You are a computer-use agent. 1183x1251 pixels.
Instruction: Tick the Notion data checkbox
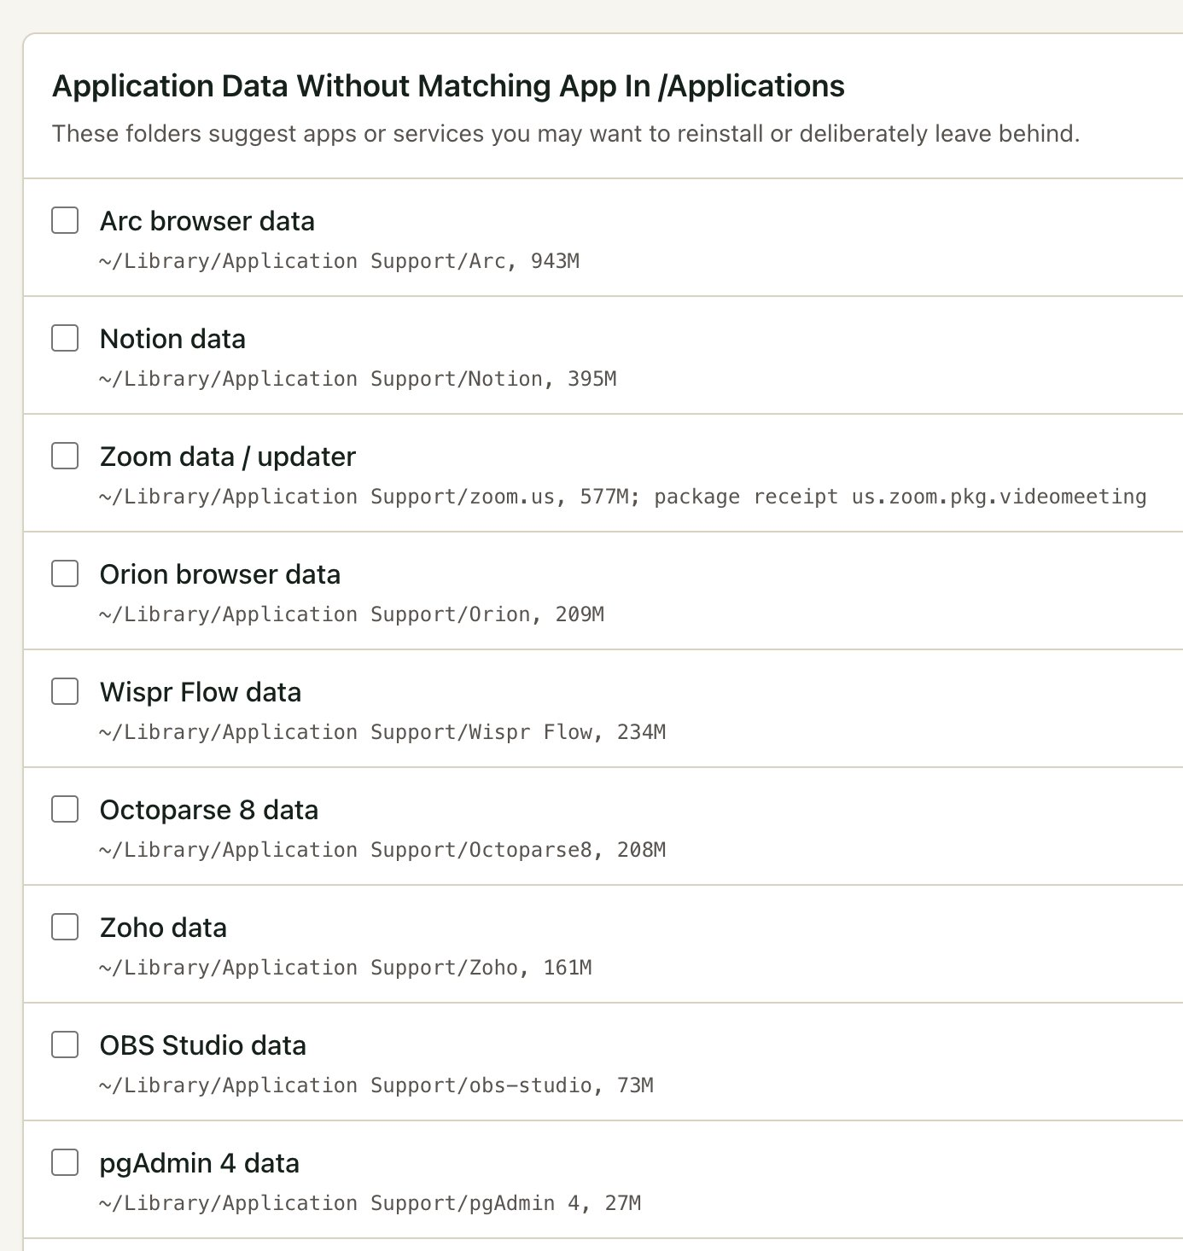click(x=65, y=338)
